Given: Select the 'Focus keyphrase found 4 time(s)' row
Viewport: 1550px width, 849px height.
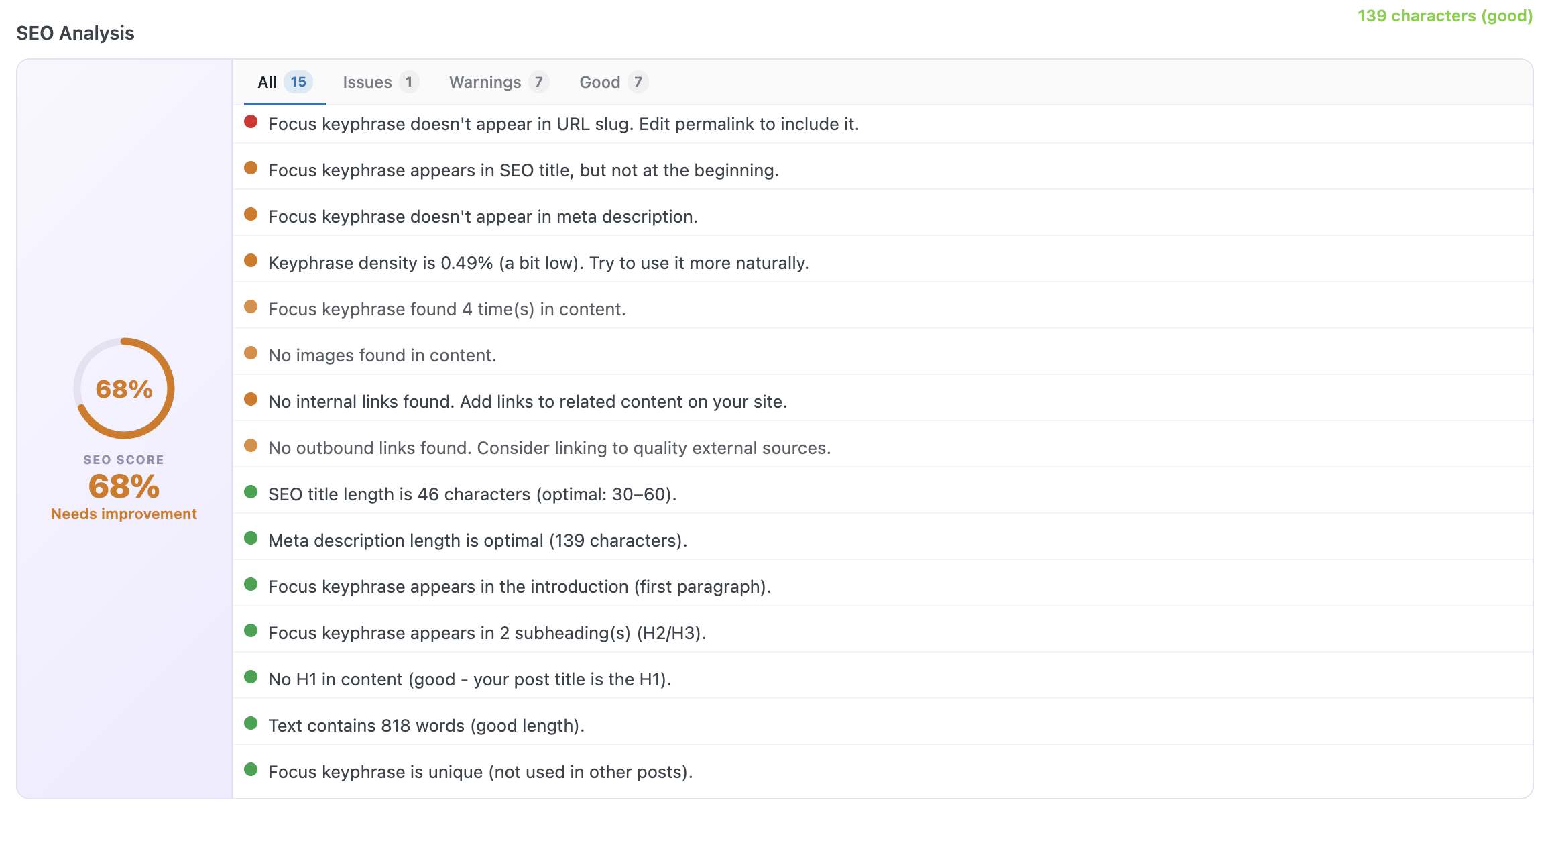Looking at the screenshot, I should point(447,308).
